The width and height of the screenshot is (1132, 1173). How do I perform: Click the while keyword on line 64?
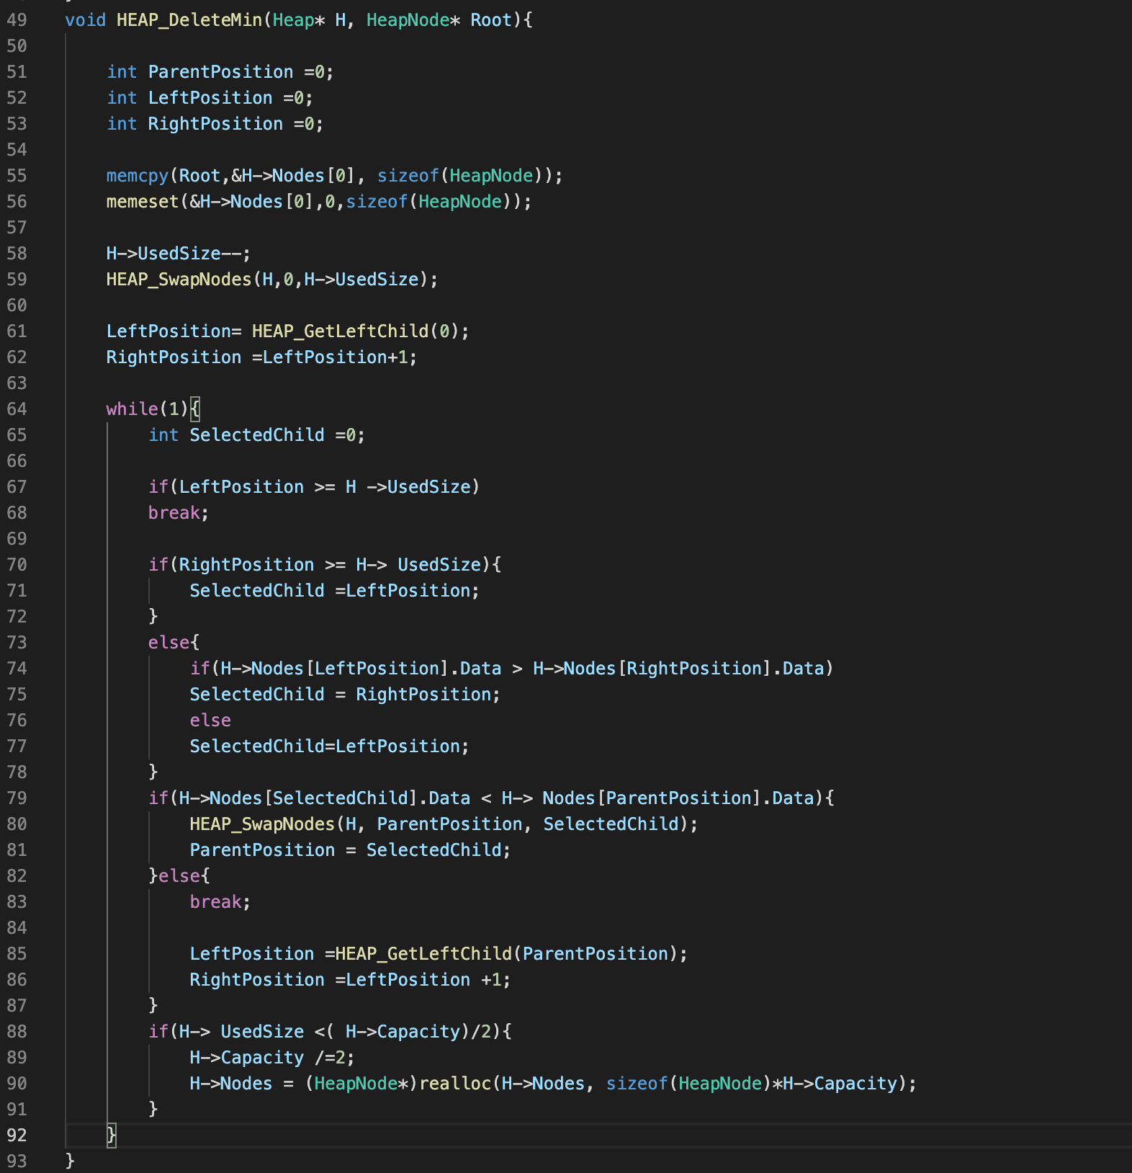pos(132,409)
